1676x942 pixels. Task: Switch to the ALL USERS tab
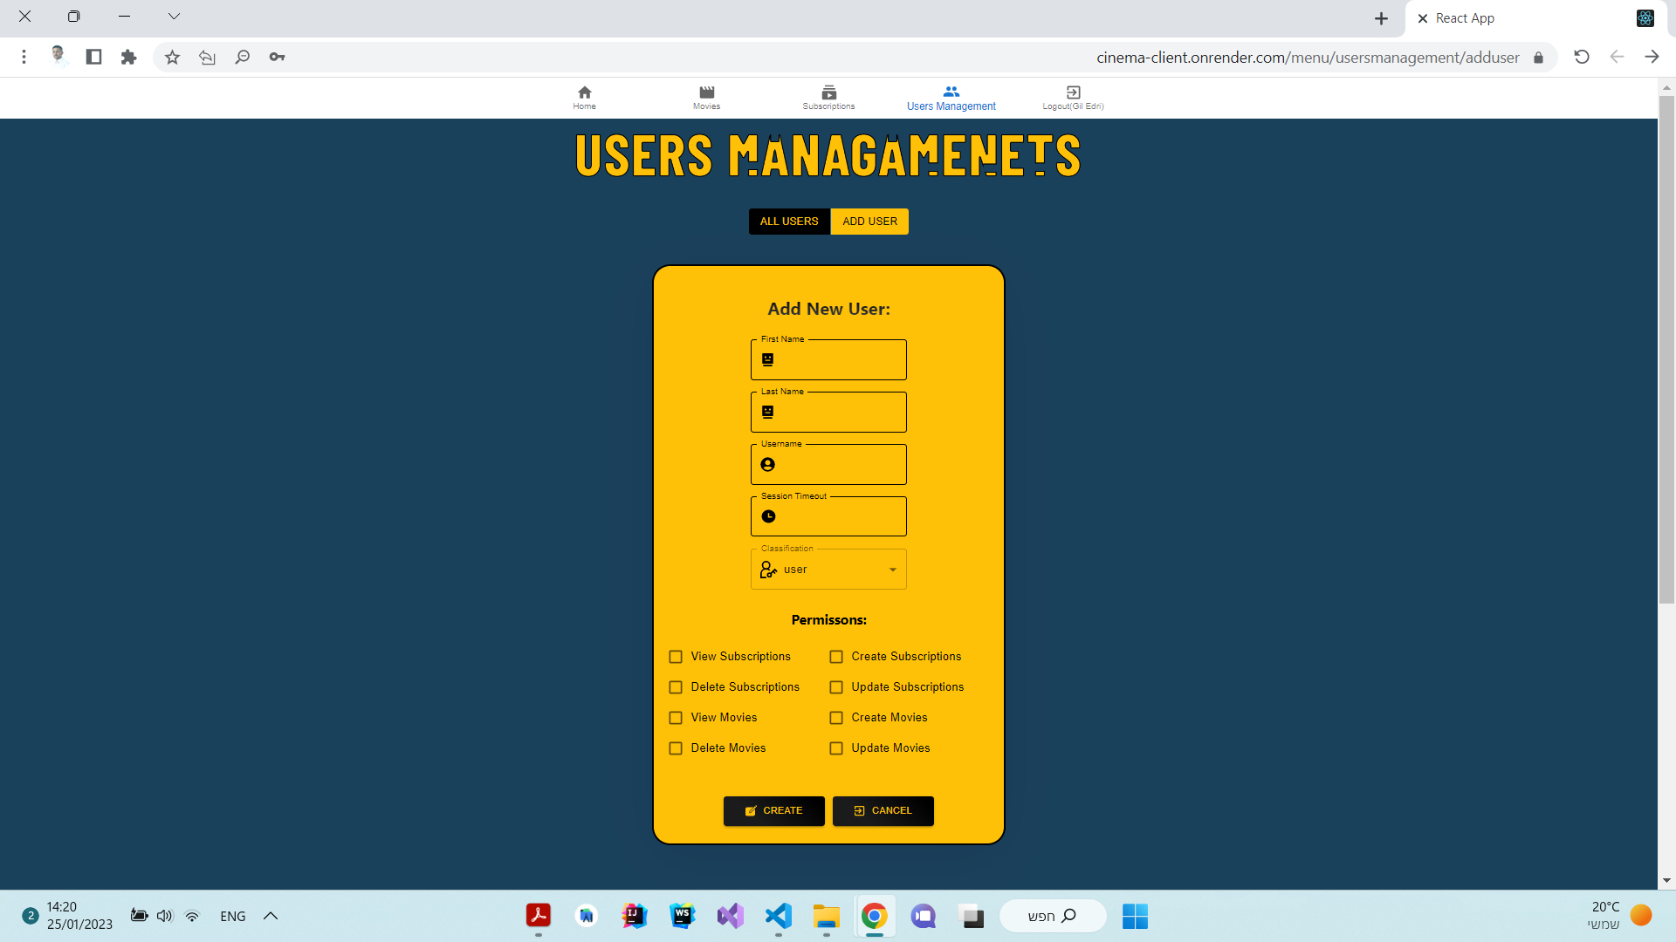tap(788, 221)
